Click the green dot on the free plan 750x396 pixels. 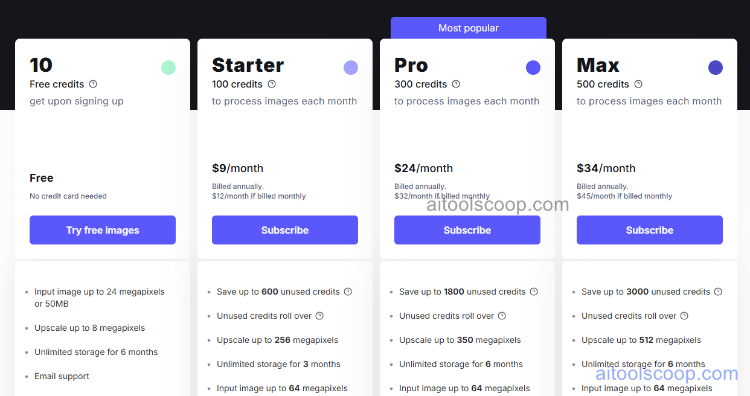168,68
